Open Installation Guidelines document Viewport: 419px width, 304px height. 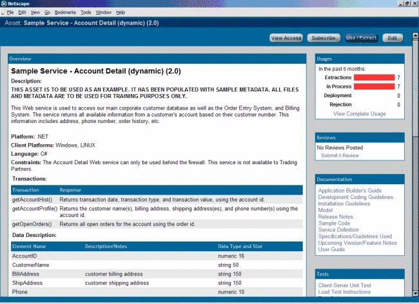point(344,204)
